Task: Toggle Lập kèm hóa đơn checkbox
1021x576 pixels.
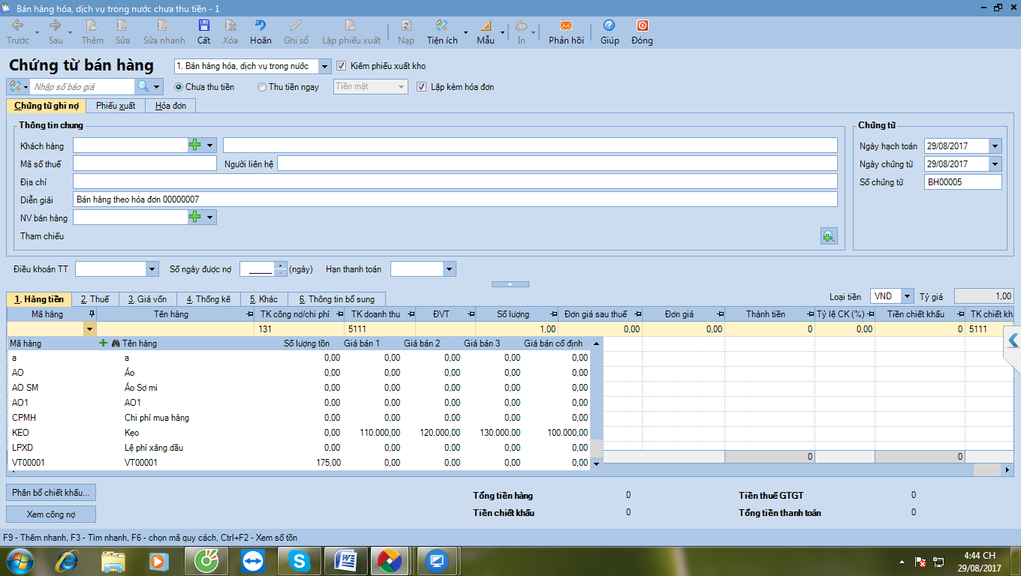Action: coord(421,87)
